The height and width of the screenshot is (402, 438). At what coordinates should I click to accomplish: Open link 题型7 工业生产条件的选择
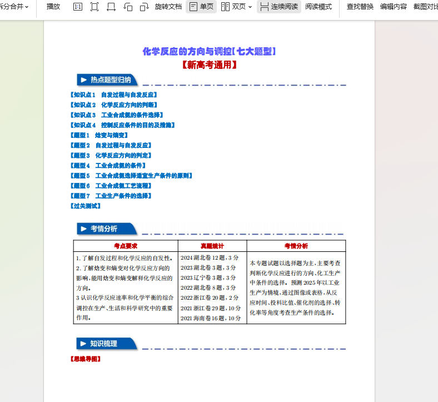coord(111,196)
